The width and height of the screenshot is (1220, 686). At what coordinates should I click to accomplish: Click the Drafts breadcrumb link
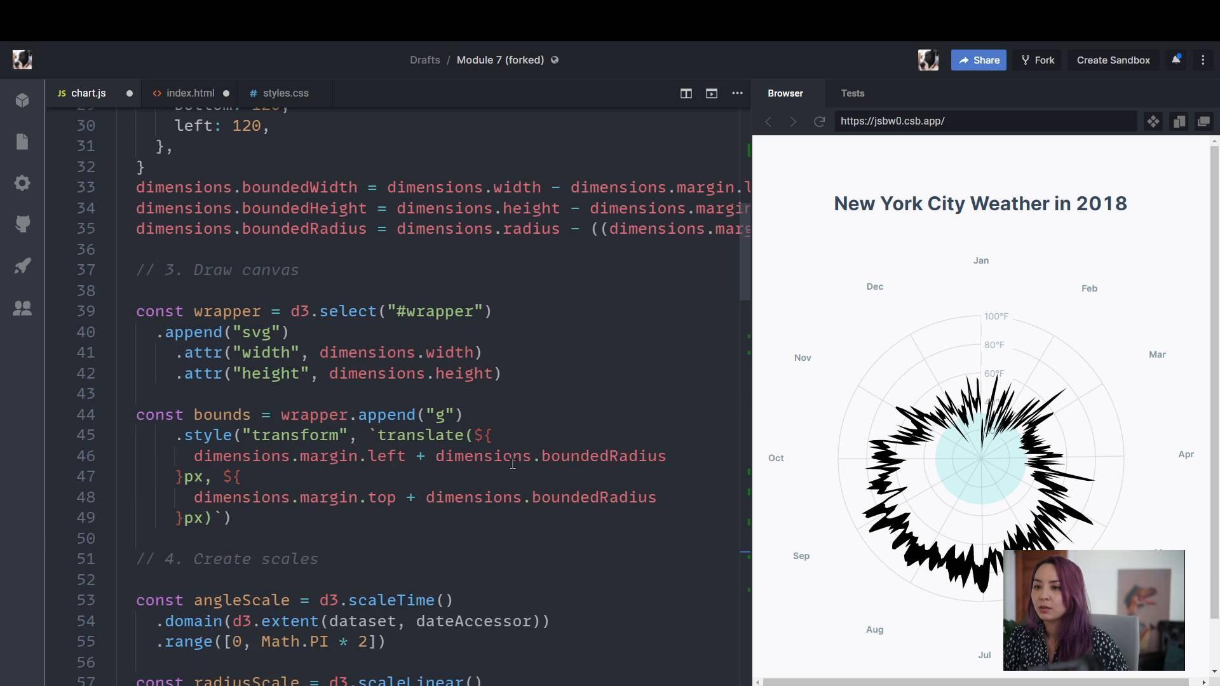425,60
